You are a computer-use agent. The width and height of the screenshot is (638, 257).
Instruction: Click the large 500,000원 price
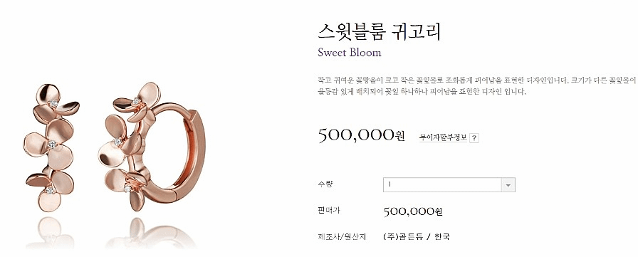click(x=361, y=135)
